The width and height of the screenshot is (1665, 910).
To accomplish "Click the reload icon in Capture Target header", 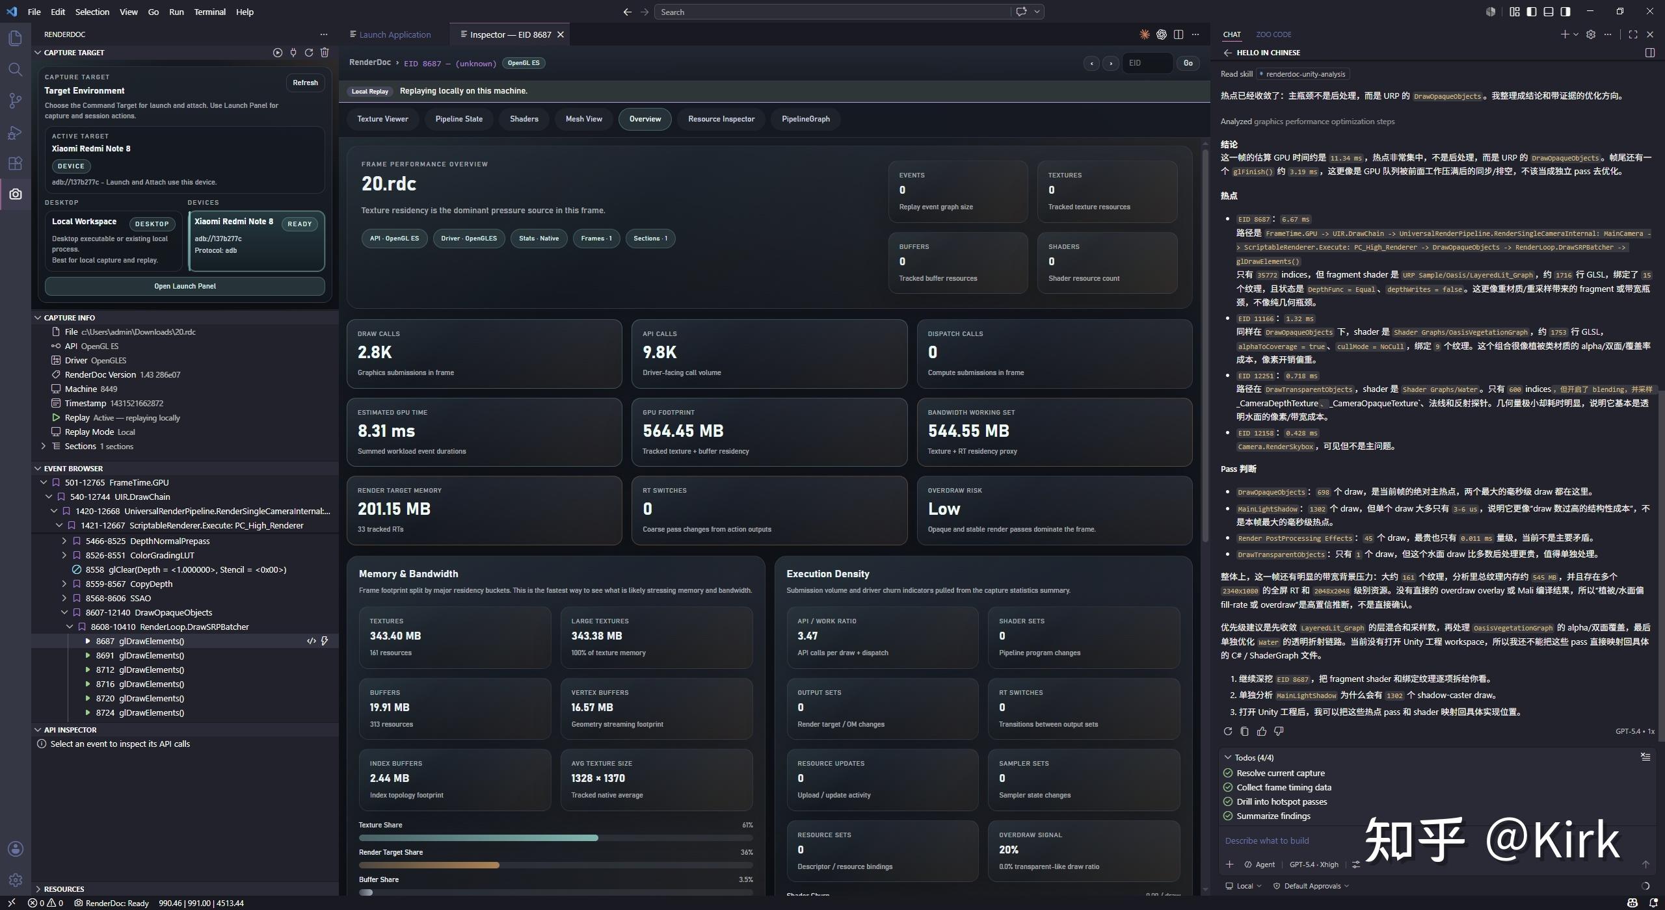I will click(309, 53).
